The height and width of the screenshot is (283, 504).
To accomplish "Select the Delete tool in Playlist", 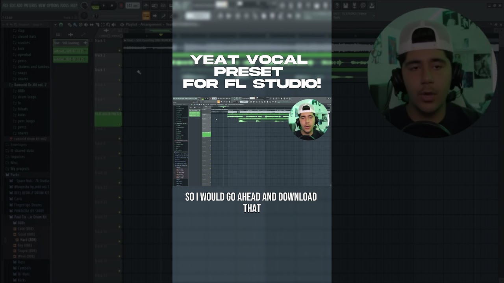I will (81, 25).
